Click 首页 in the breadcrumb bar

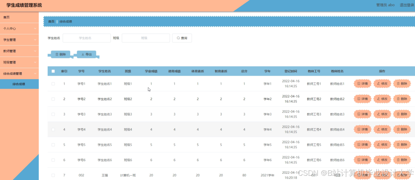click(x=51, y=22)
